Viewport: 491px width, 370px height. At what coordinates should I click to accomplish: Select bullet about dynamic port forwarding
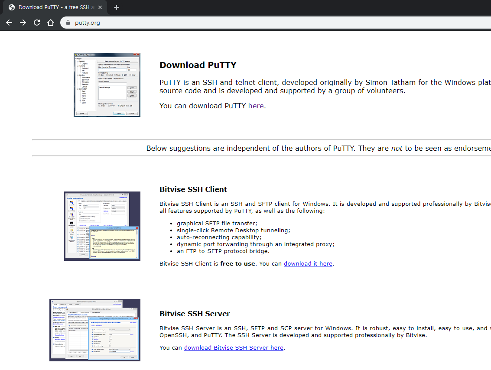(256, 244)
